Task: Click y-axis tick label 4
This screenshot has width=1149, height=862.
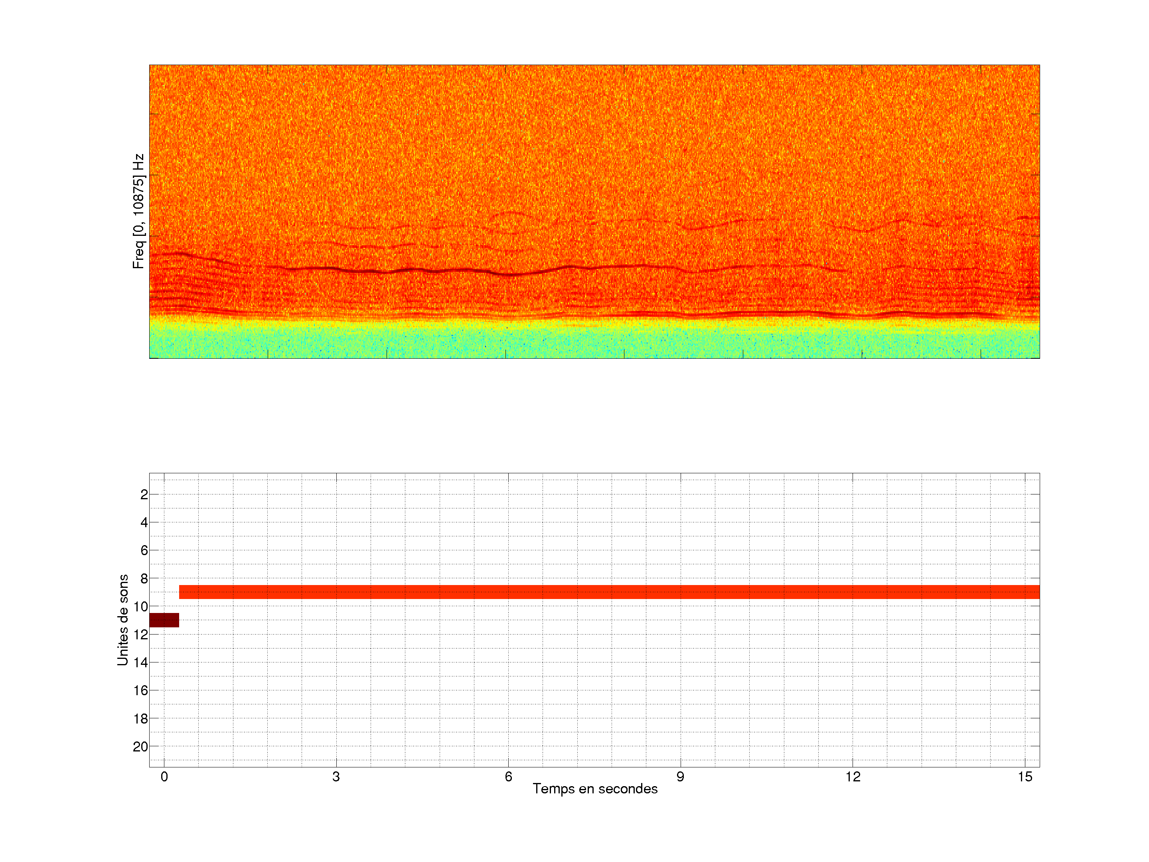Action: [x=144, y=522]
